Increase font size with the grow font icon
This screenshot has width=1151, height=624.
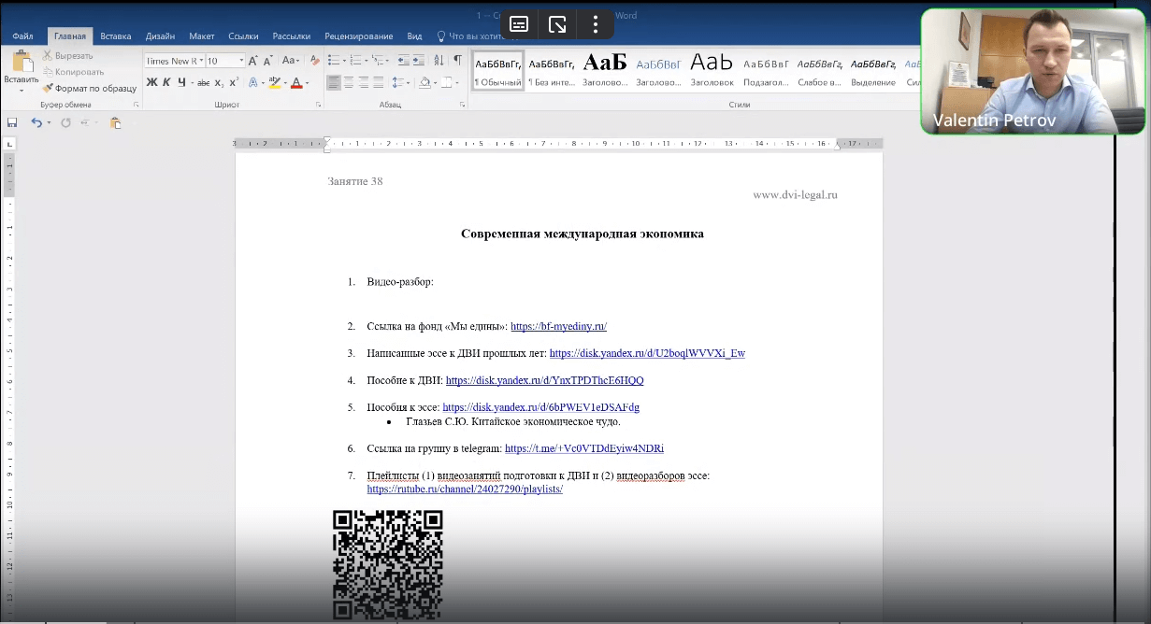point(253,61)
